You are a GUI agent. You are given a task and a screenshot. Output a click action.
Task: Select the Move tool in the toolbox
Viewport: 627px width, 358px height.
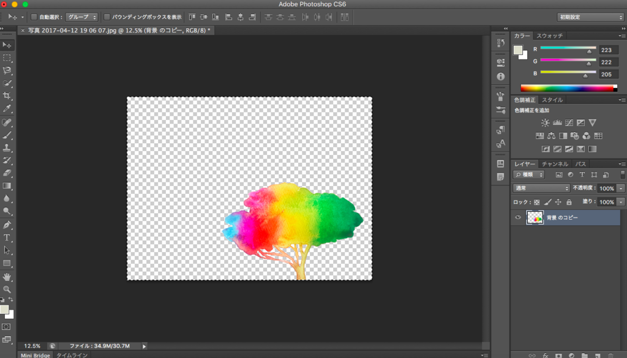coord(7,45)
